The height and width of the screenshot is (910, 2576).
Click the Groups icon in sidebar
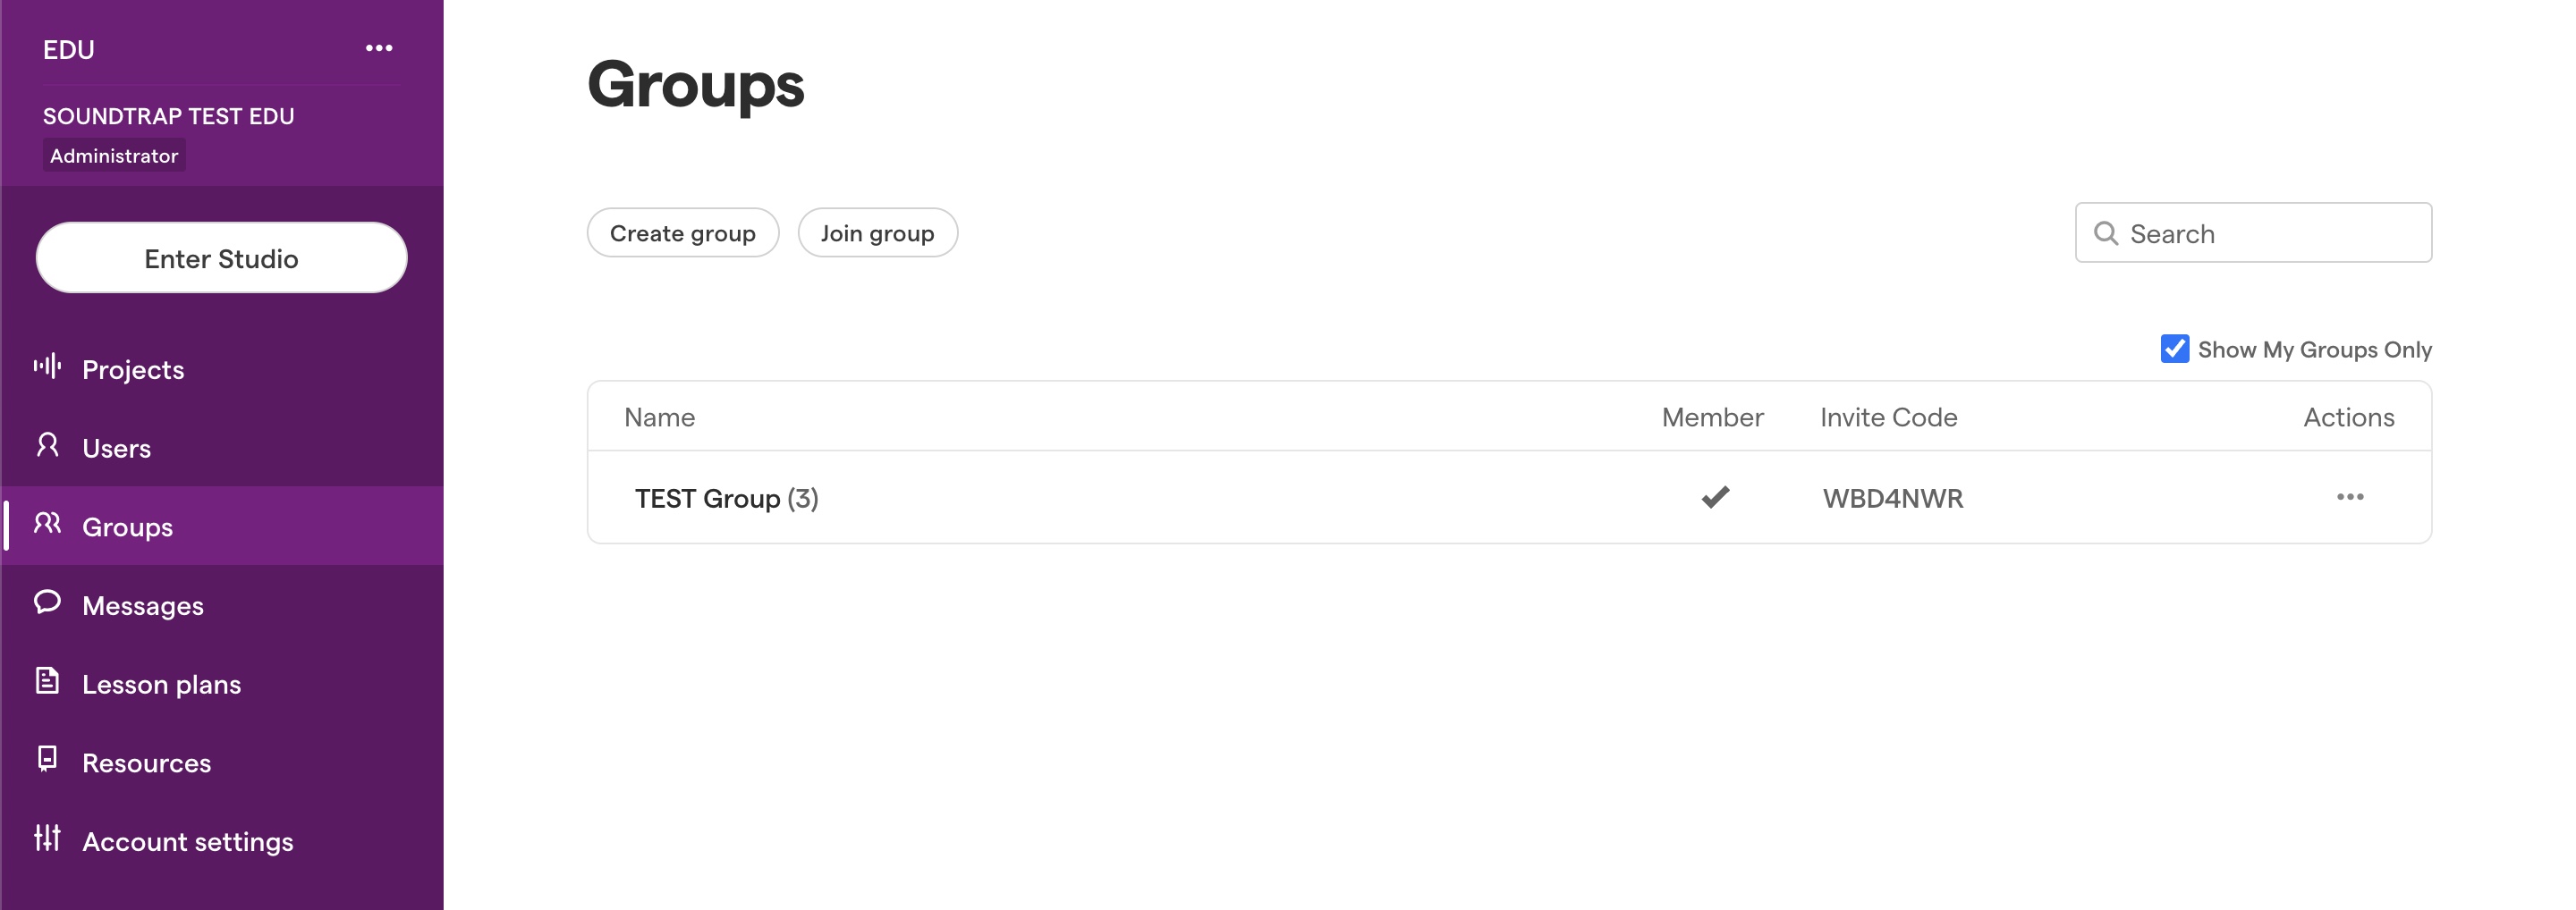point(47,526)
